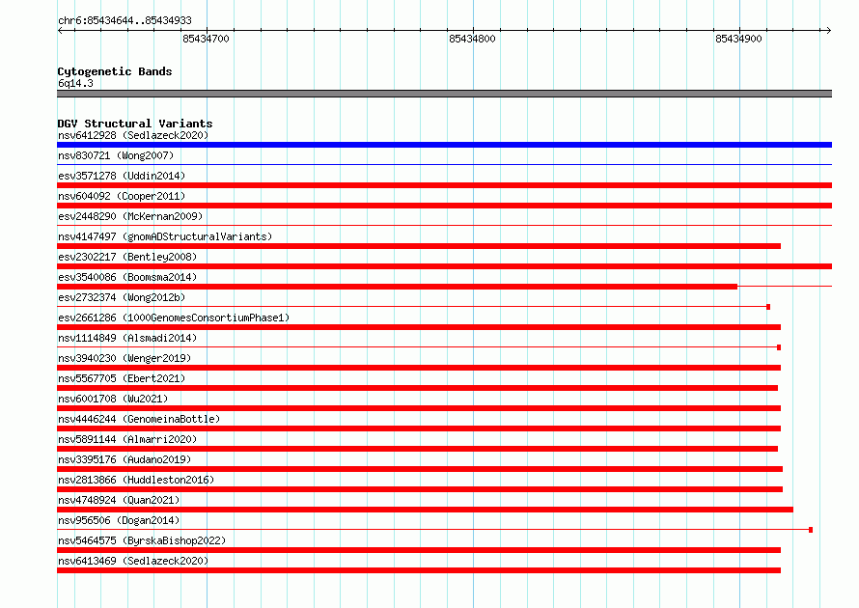Select nsv6001708 (Wu2021) label

[113, 399]
